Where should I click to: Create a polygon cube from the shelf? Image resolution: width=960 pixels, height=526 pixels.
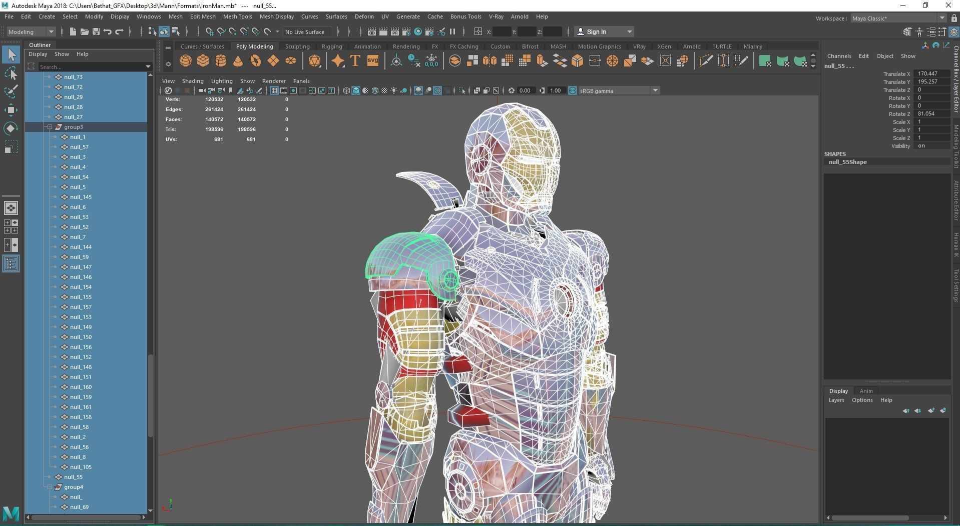(203, 61)
